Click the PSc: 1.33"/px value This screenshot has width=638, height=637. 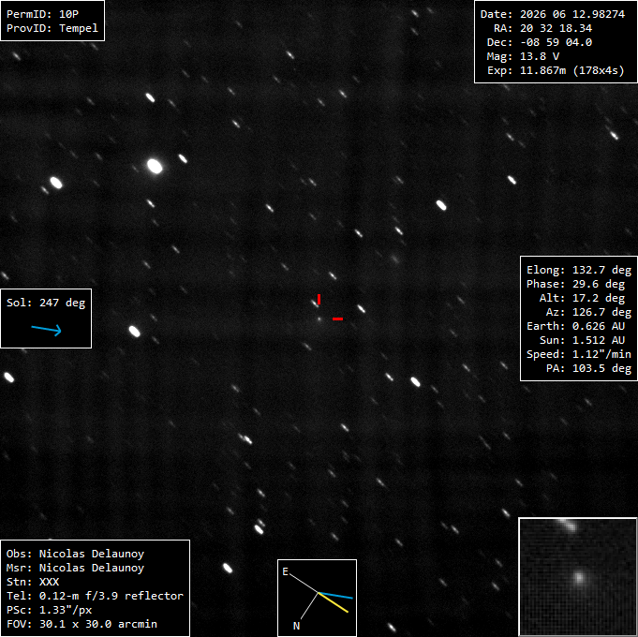click(x=50, y=610)
